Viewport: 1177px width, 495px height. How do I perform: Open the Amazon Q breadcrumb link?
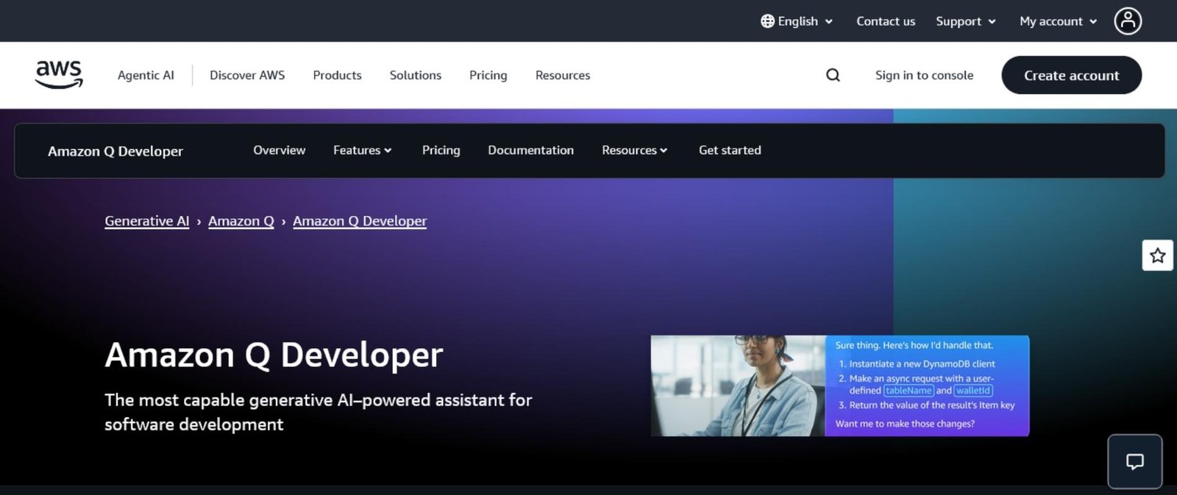click(x=241, y=221)
